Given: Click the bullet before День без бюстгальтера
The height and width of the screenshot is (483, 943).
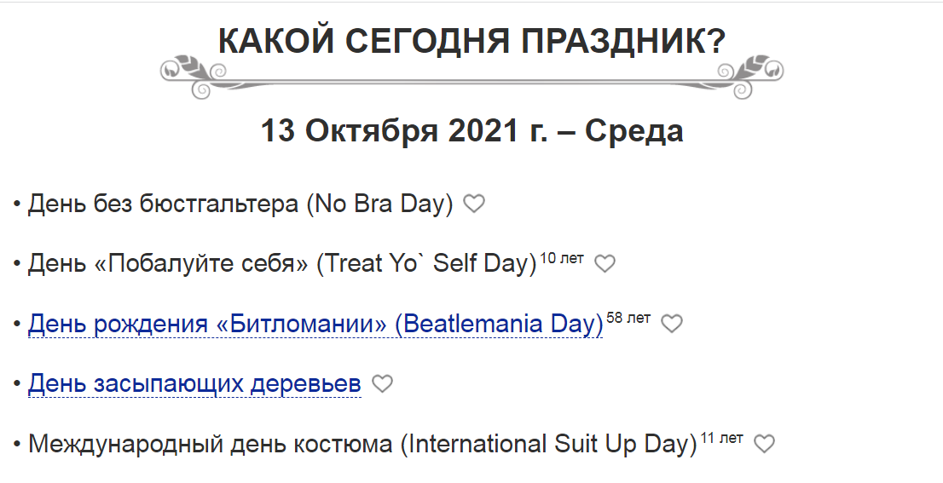Looking at the screenshot, I should pos(17,204).
